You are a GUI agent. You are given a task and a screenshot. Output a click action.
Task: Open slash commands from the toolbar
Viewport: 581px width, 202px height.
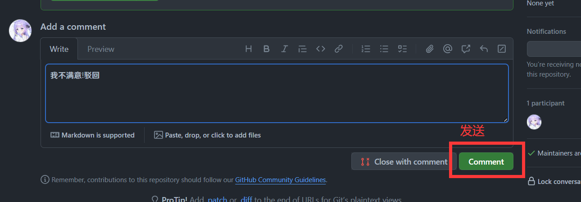pos(502,49)
